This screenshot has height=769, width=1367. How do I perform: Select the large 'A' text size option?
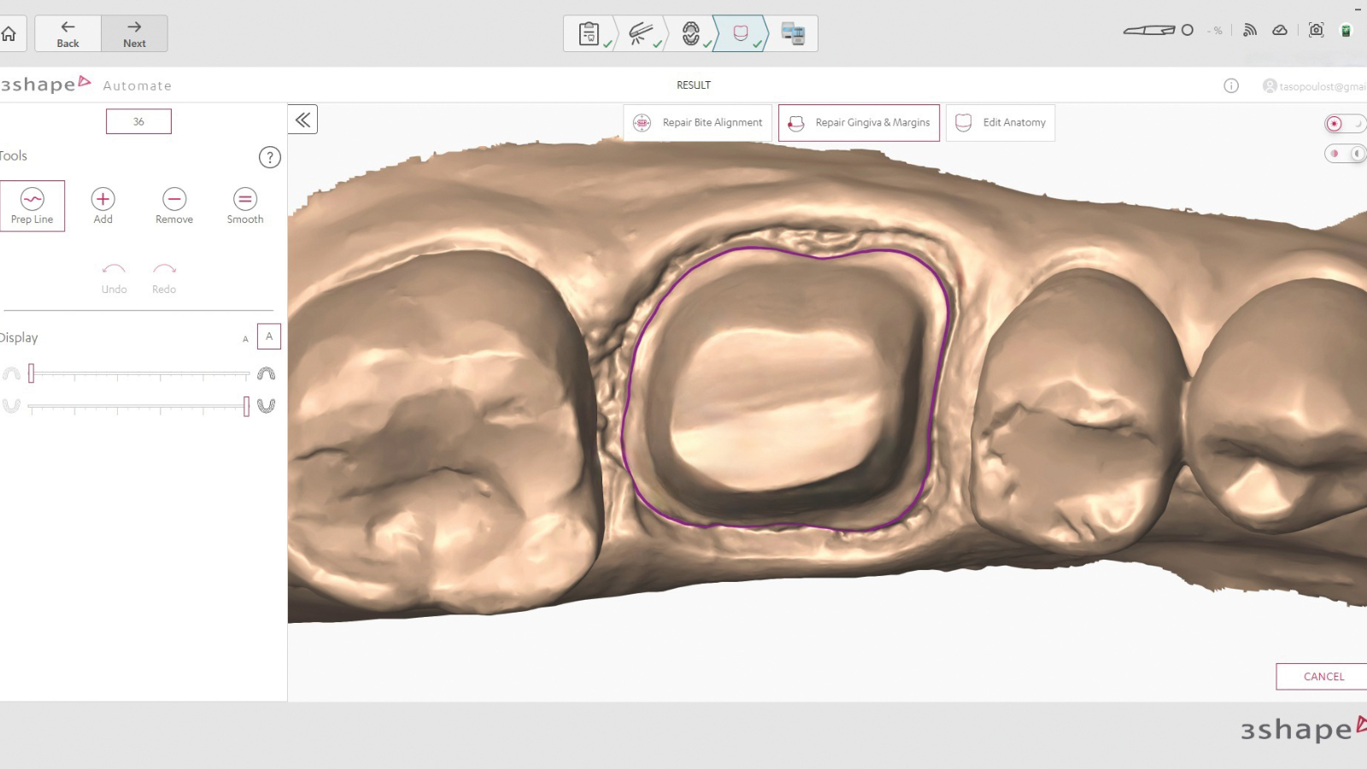269,337
